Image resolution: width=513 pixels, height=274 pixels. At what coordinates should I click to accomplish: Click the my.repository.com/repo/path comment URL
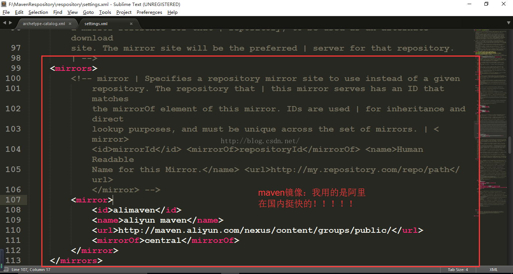click(360, 169)
